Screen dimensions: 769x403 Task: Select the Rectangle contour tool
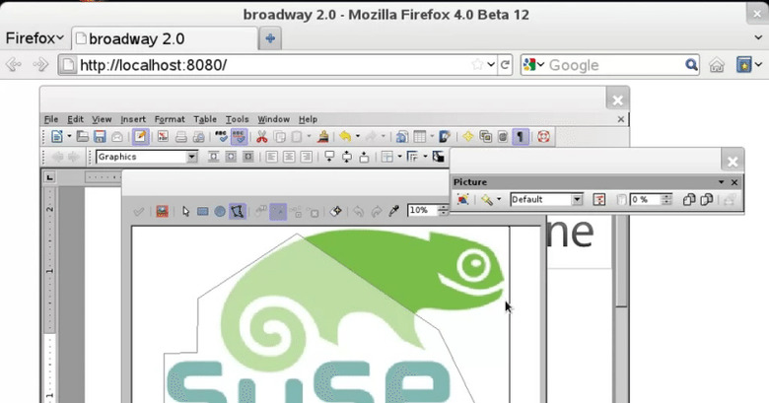tap(202, 211)
